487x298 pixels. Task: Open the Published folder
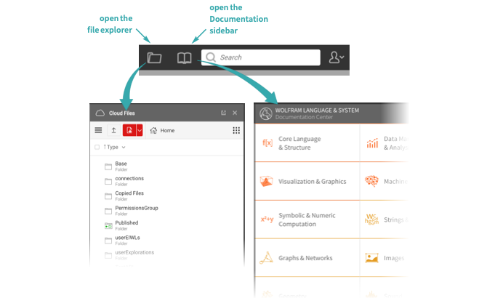tap(126, 223)
